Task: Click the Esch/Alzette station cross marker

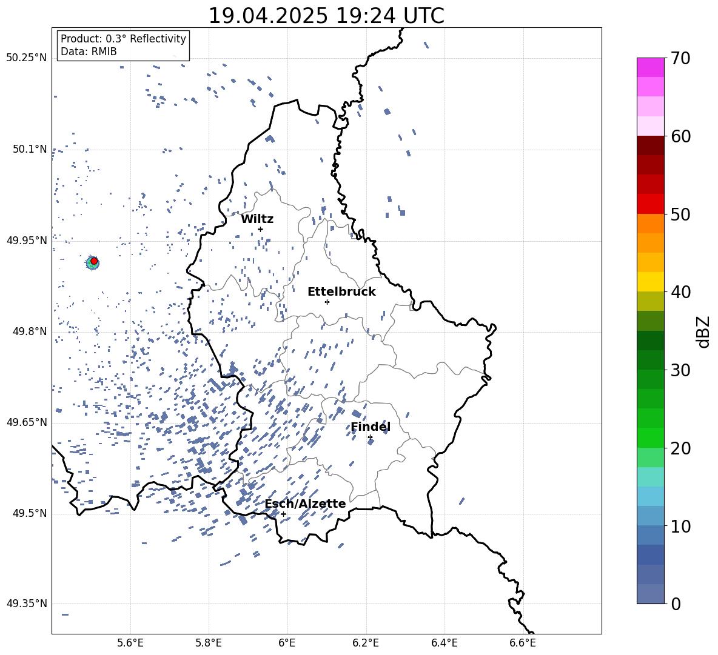Action: point(283,514)
